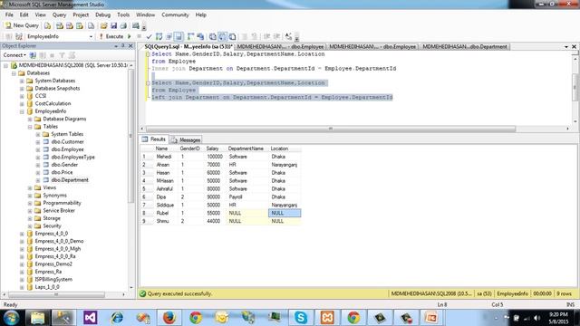The width and height of the screenshot is (580, 326).
Task: Open Visual Studio from the taskbar
Action: [x=91, y=318]
